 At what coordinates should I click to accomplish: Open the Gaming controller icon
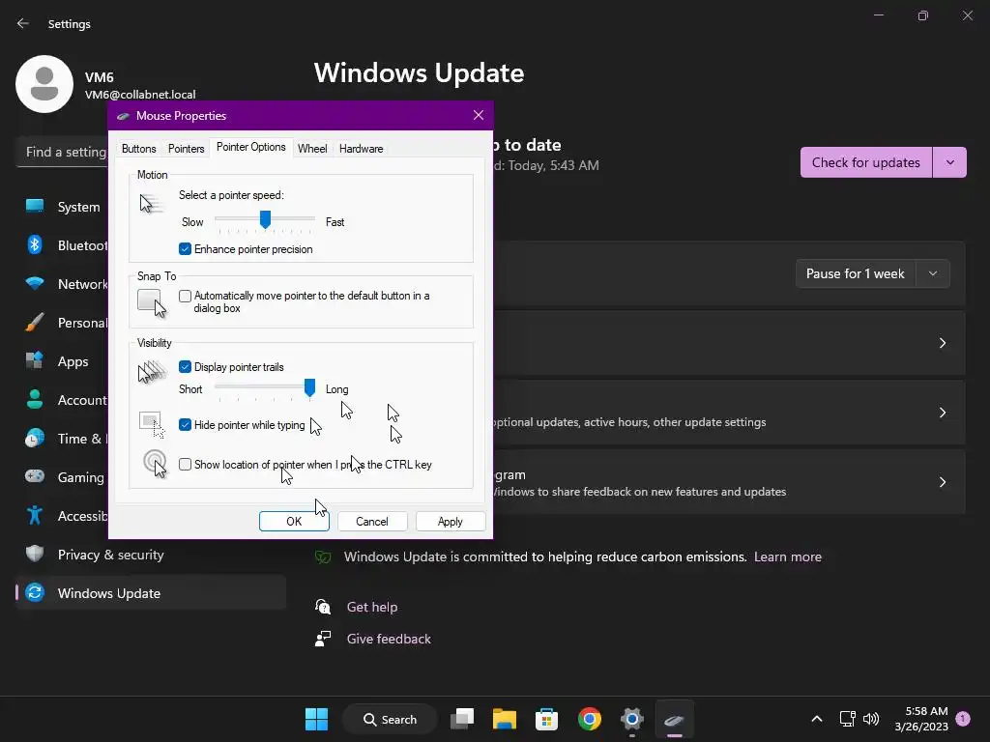pos(35,476)
